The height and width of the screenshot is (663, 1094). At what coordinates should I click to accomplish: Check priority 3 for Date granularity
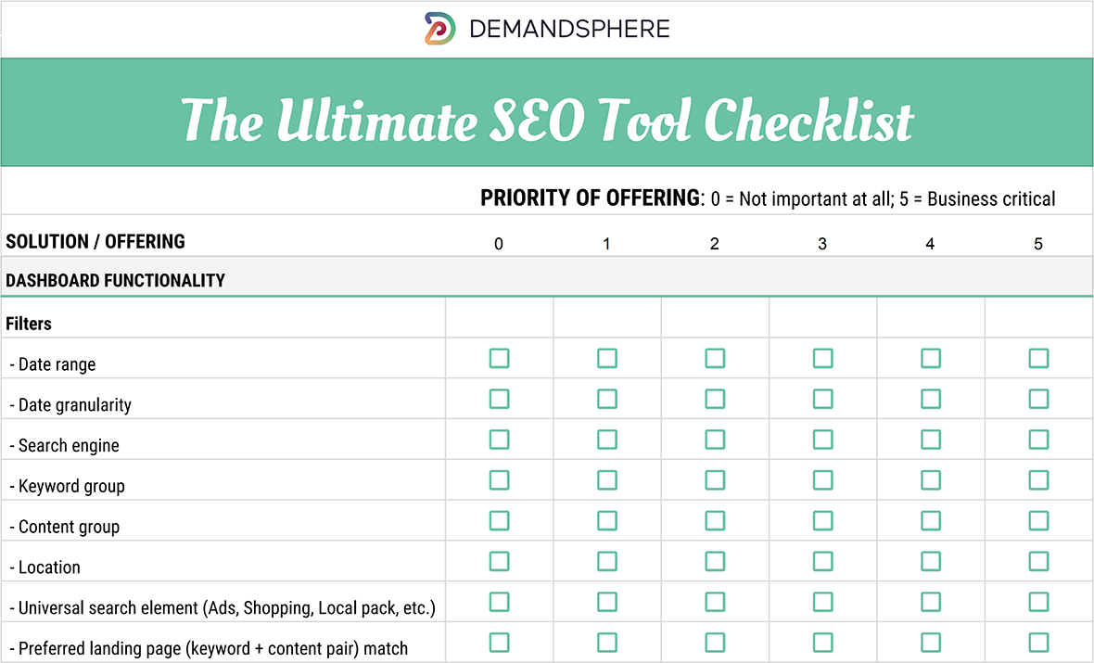[822, 399]
